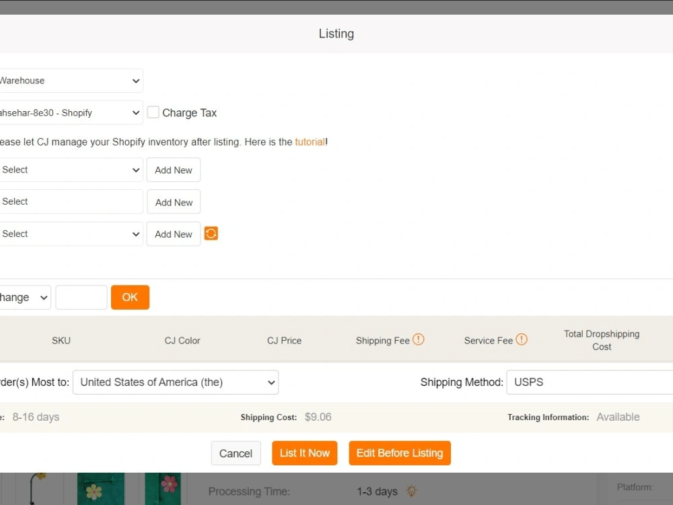Click the second Select field
This screenshot has width=673, height=505.
(x=70, y=201)
